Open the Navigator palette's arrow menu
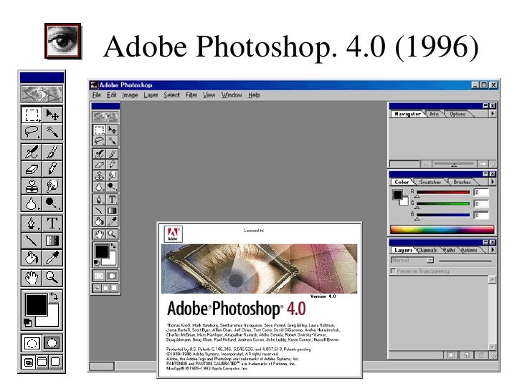The width and height of the screenshot is (522, 391). pos(492,114)
